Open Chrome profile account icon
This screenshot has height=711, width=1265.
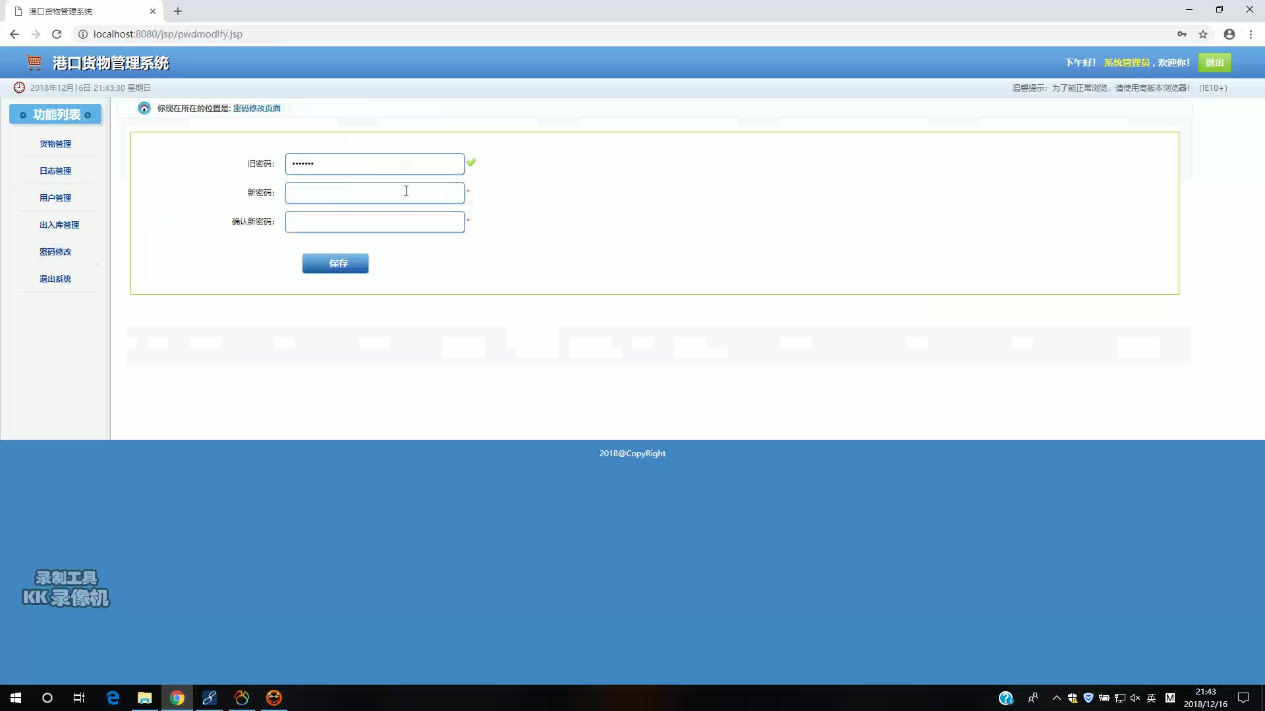click(x=1229, y=34)
